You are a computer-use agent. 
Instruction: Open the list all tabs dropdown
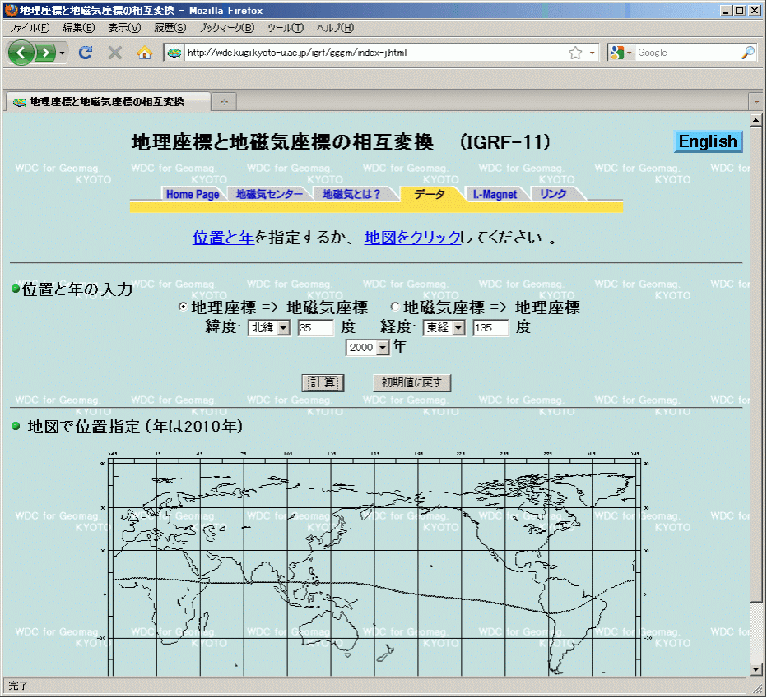755,102
